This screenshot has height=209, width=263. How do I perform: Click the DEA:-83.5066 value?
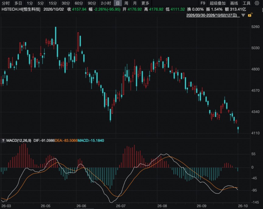click(x=66, y=140)
